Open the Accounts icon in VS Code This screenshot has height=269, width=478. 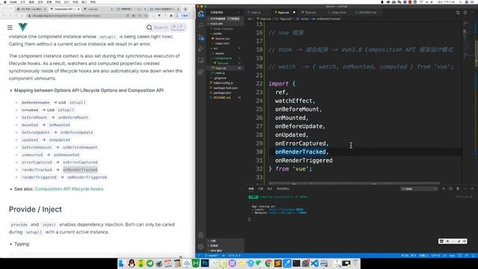click(x=201, y=235)
